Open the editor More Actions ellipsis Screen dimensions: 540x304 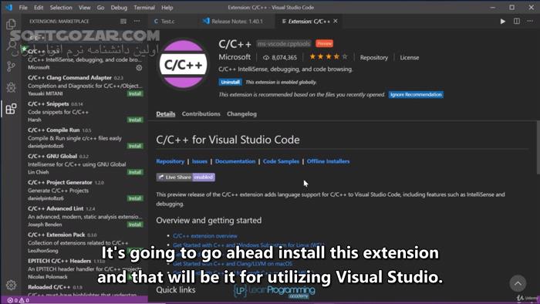530,22
